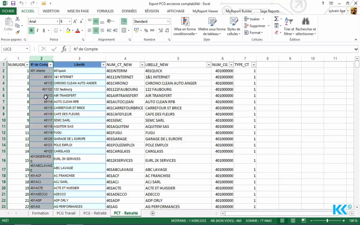Toggle italic I formatting
This screenshot has height=225, width=360.
pyautogui.click(x=37, y=30)
